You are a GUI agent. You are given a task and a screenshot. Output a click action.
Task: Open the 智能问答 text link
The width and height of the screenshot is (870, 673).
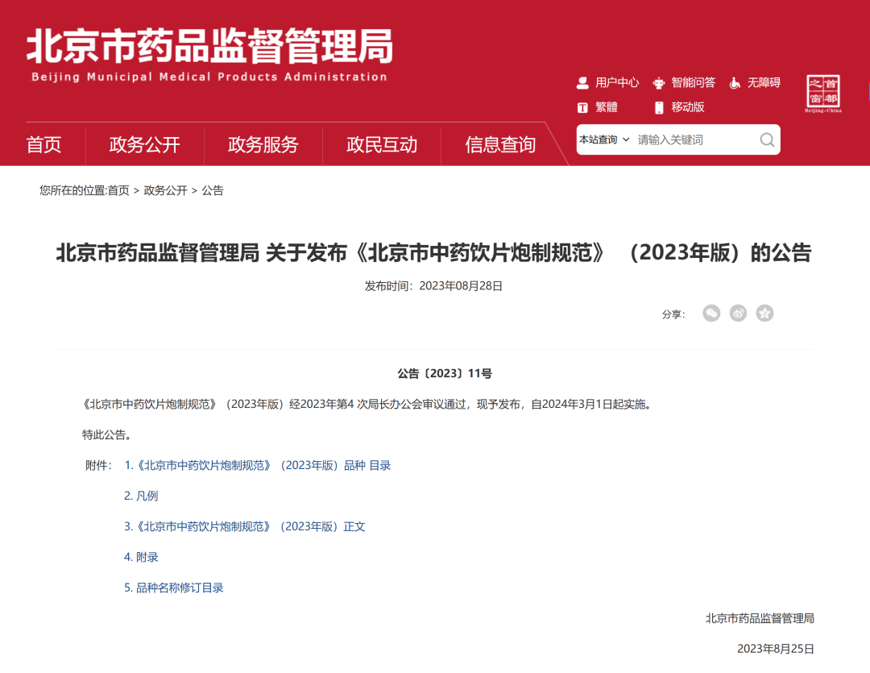(693, 83)
